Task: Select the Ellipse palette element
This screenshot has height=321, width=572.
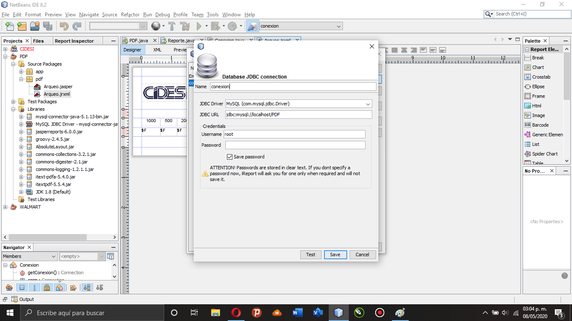Action: click(535, 87)
